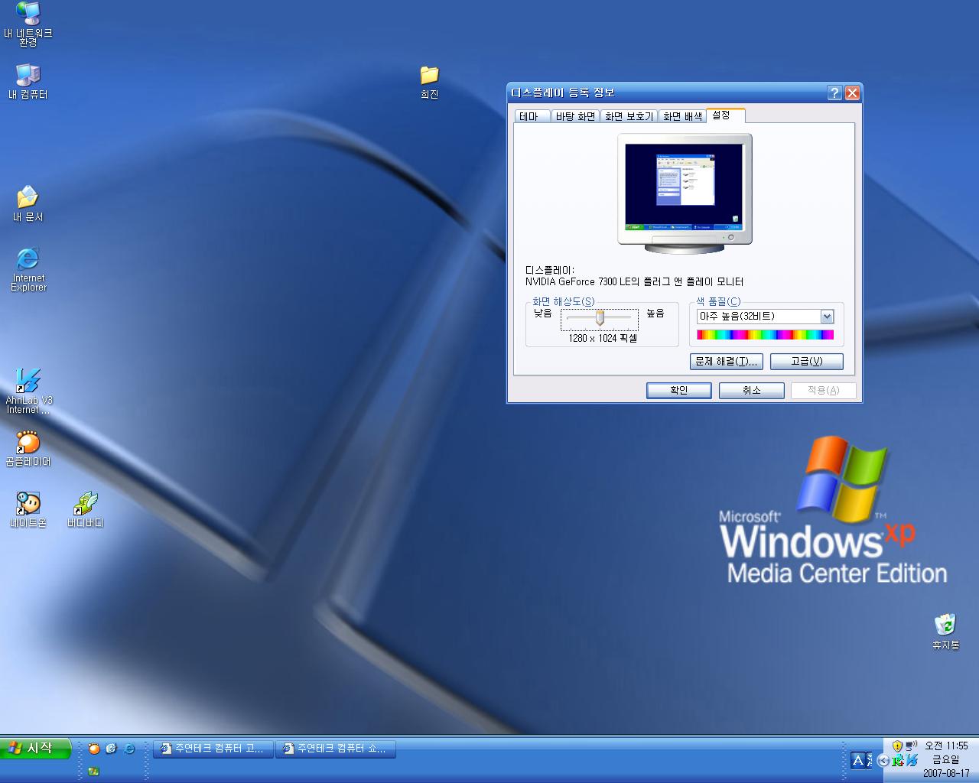
Task: Click the green K tray icon
Action: tap(898, 760)
